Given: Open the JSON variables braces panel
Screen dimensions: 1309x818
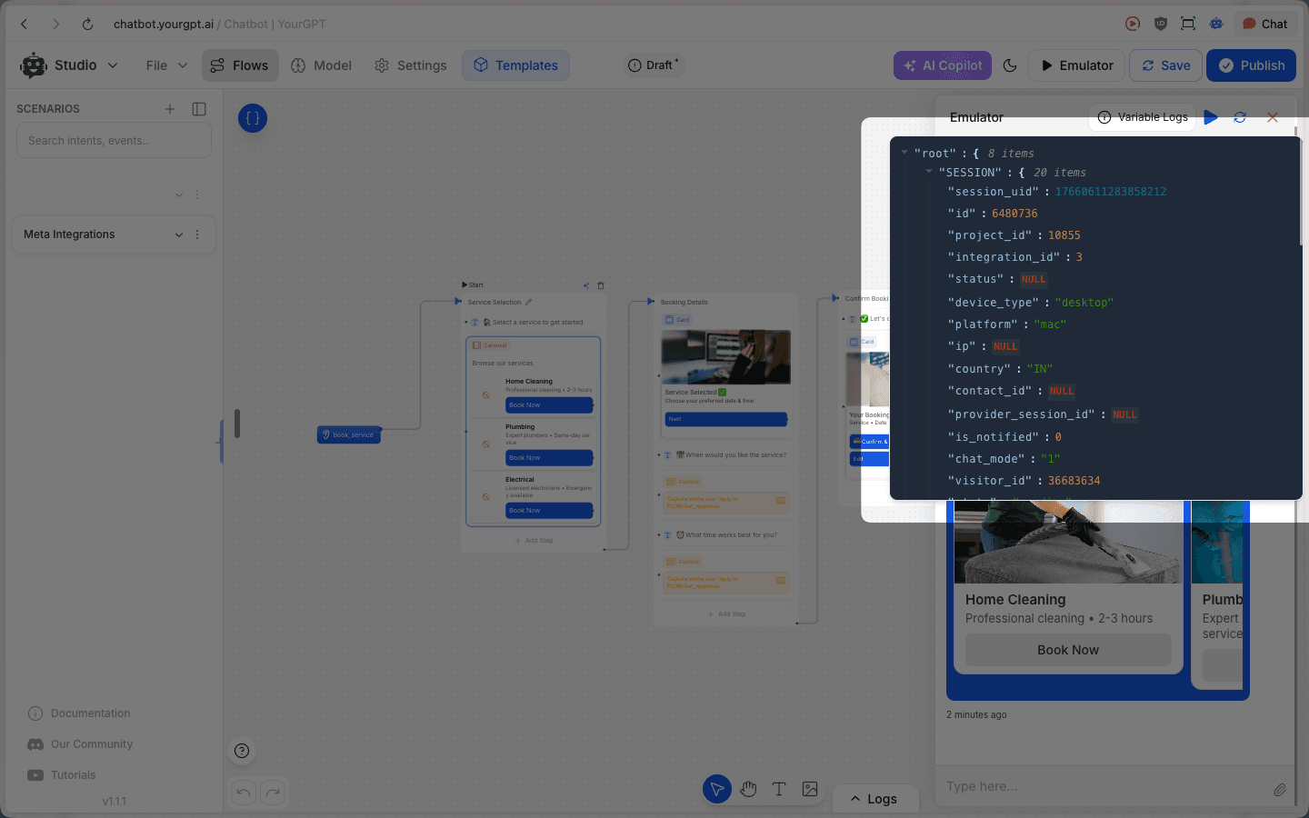Looking at the screenshot, I should pyautogui.click(x=253, y=118).
